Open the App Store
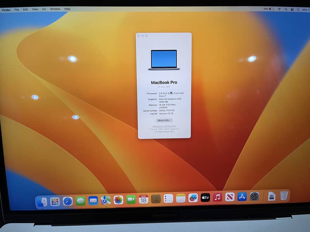The width and height of the screenshot is (310, 232). 242,196
